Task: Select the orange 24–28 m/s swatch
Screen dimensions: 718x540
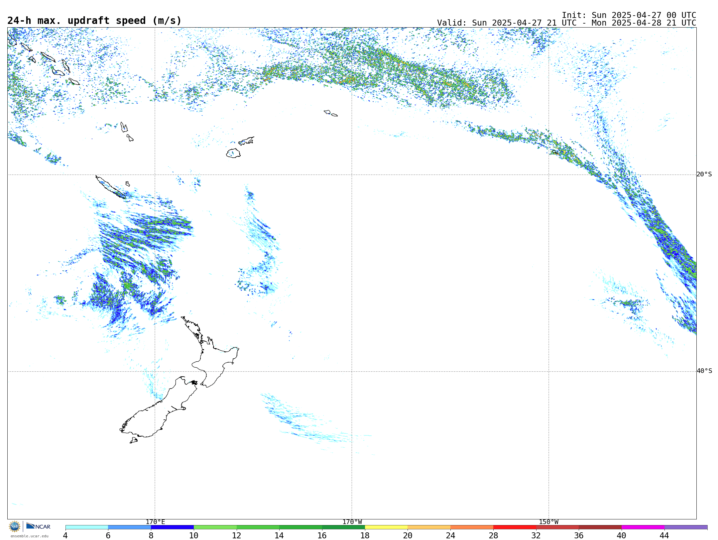Action: 472,527
